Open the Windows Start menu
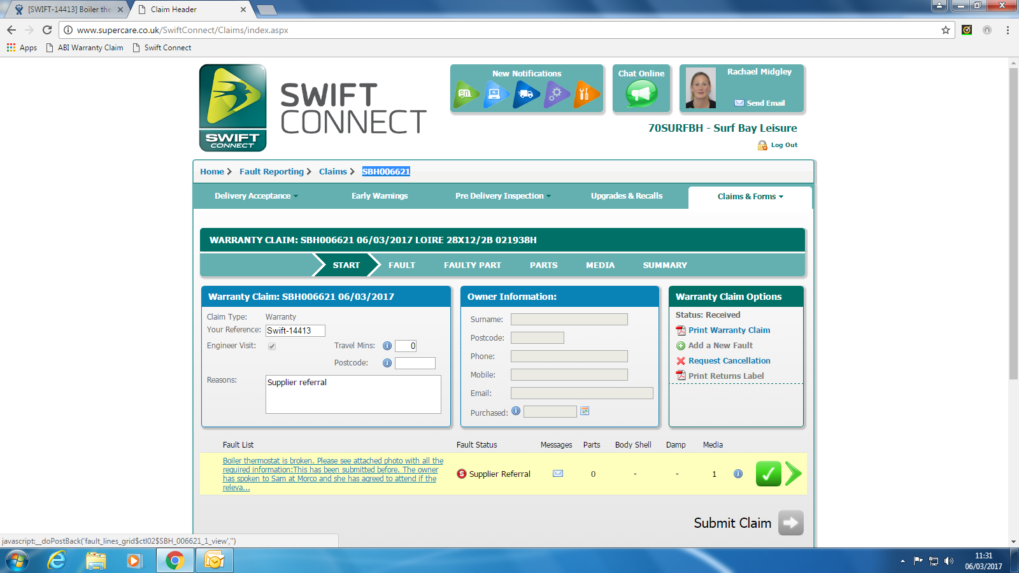Viewport: 1019px width, 573px height. 17,561
